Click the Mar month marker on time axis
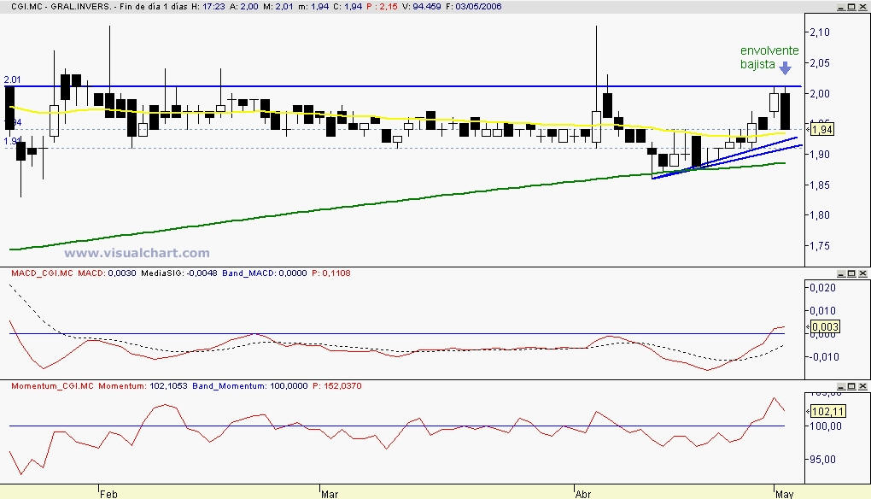871x499 pixels. click(329, 493)
